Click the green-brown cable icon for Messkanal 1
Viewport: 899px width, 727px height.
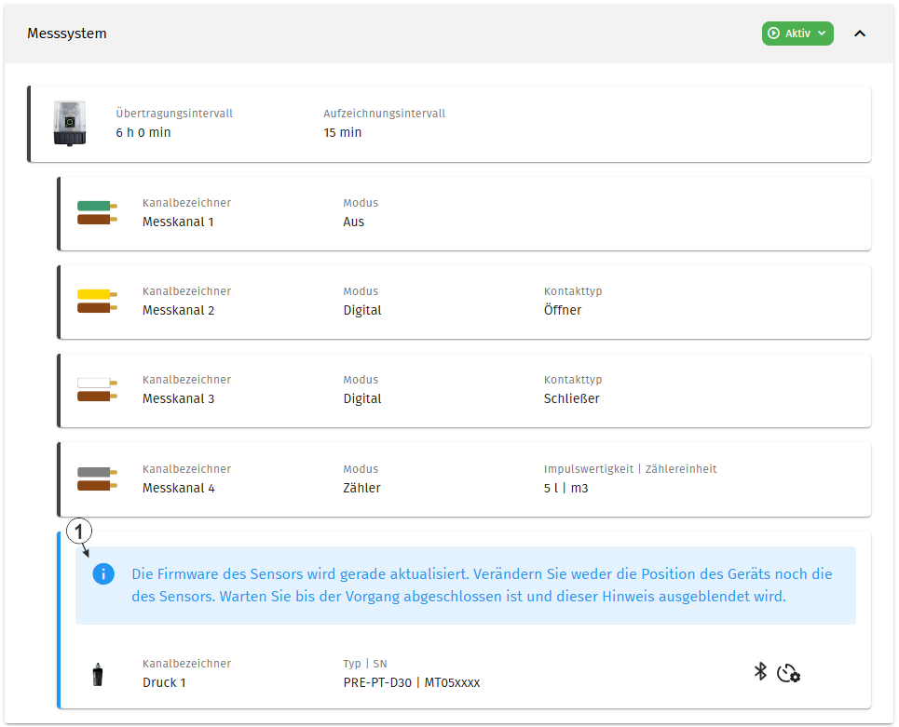point(98,212)
